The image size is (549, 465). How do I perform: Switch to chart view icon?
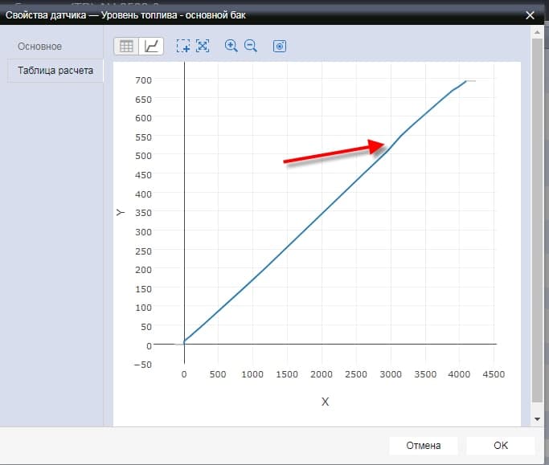coord(151,47)
